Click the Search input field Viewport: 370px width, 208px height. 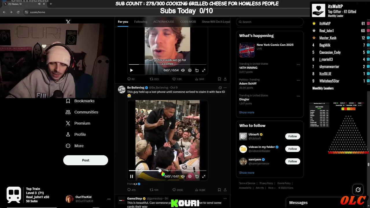pos(270,22)
